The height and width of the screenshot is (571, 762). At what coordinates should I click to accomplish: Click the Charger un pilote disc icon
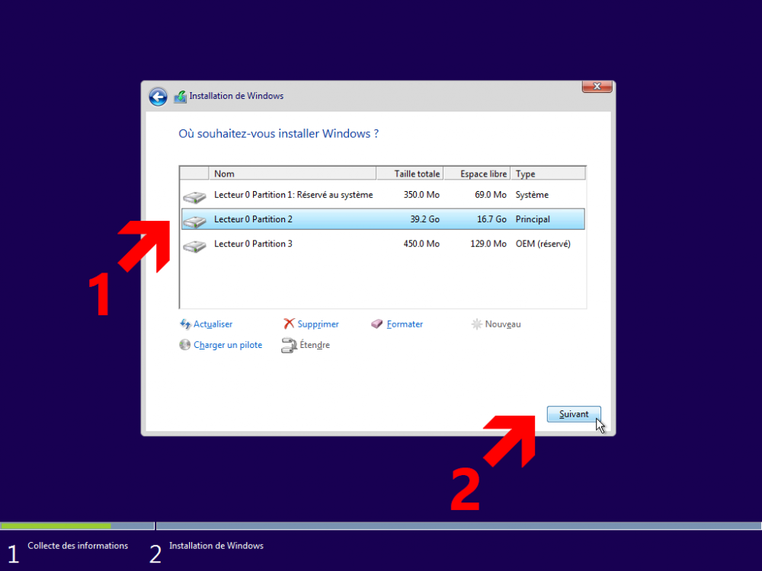coord(184,345)
